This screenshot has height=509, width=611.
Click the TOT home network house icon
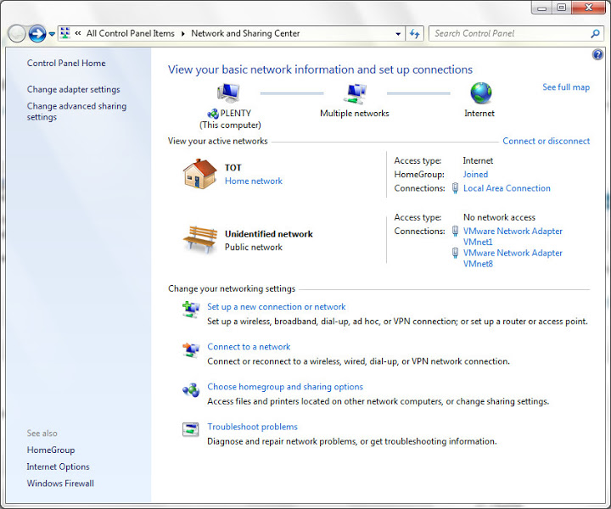coord(200,174)
